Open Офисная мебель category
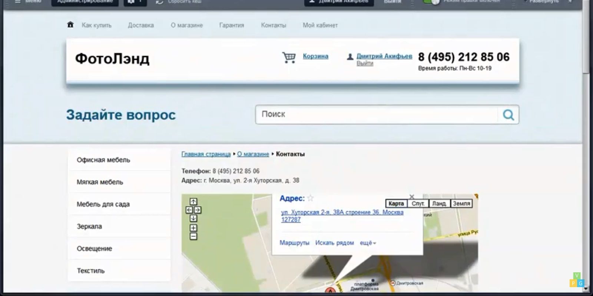 pyautogui.click(x=119, y=160)
